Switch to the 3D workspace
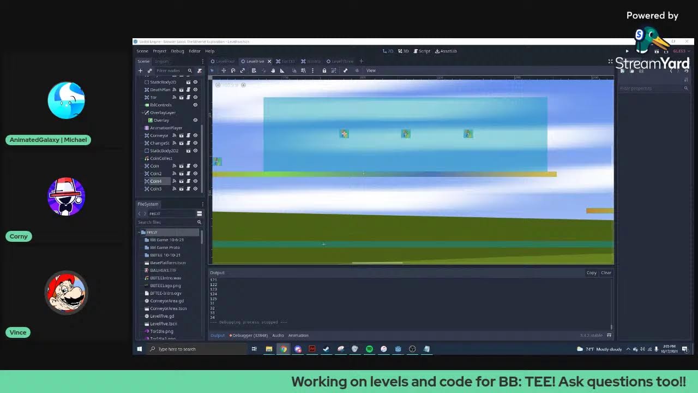This screenshot has height=393, width=698. point(404,51)
